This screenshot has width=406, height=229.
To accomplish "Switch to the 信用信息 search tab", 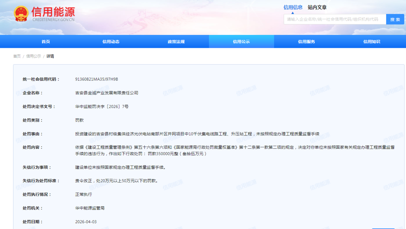I will coord(293,7).
